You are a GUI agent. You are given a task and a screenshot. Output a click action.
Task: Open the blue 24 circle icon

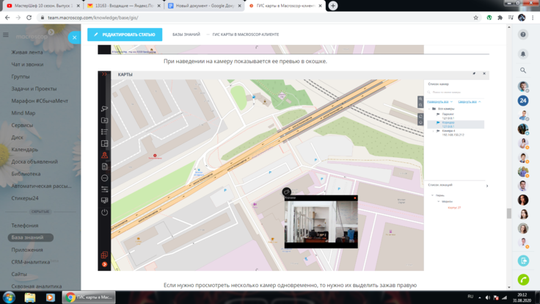click(523, 101)
